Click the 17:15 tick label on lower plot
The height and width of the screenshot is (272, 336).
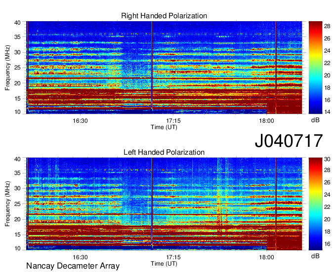pos(173,257)
